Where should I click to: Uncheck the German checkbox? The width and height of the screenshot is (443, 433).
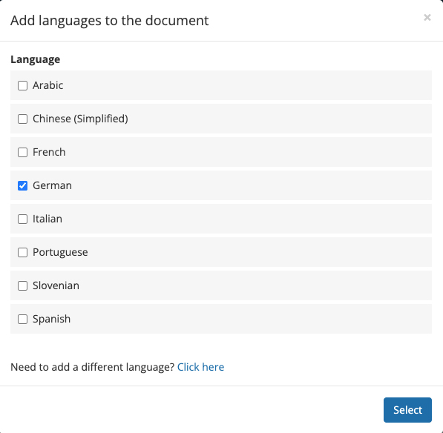click(x=22, y=185)
